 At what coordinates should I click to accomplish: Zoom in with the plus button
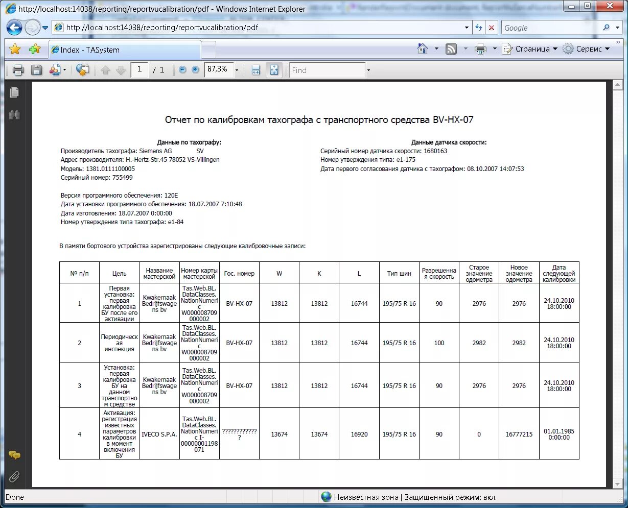tap(195, 70)
